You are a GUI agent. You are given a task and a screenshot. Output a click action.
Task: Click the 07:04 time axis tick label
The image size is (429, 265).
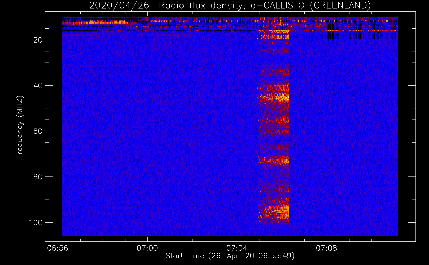click(237, 248)
